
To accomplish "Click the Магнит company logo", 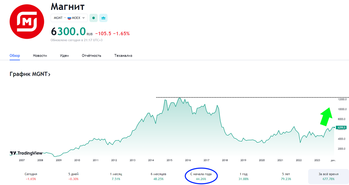I will (27, 22).
